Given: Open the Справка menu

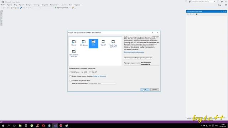Looking at the screenshot, I should [x=77, y=5].
